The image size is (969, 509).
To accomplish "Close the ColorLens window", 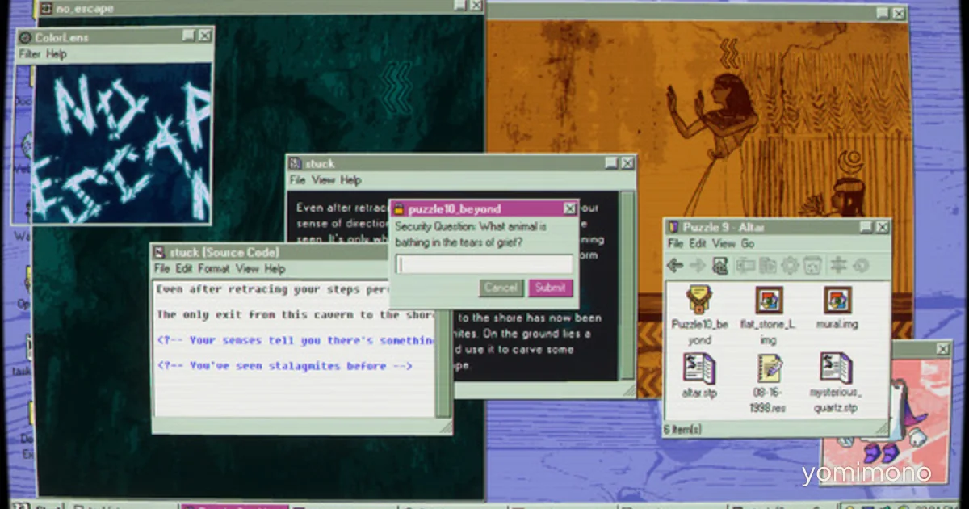I will tap(205, 36).
